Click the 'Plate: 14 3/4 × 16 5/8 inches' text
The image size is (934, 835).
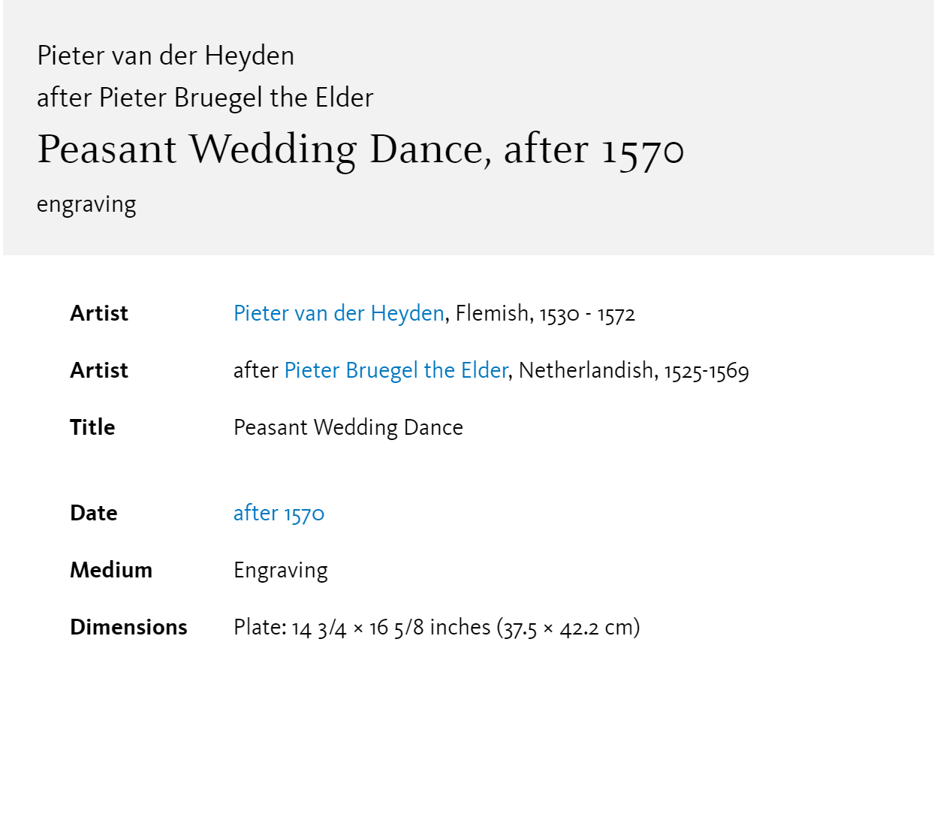click(x=362, y=627)
